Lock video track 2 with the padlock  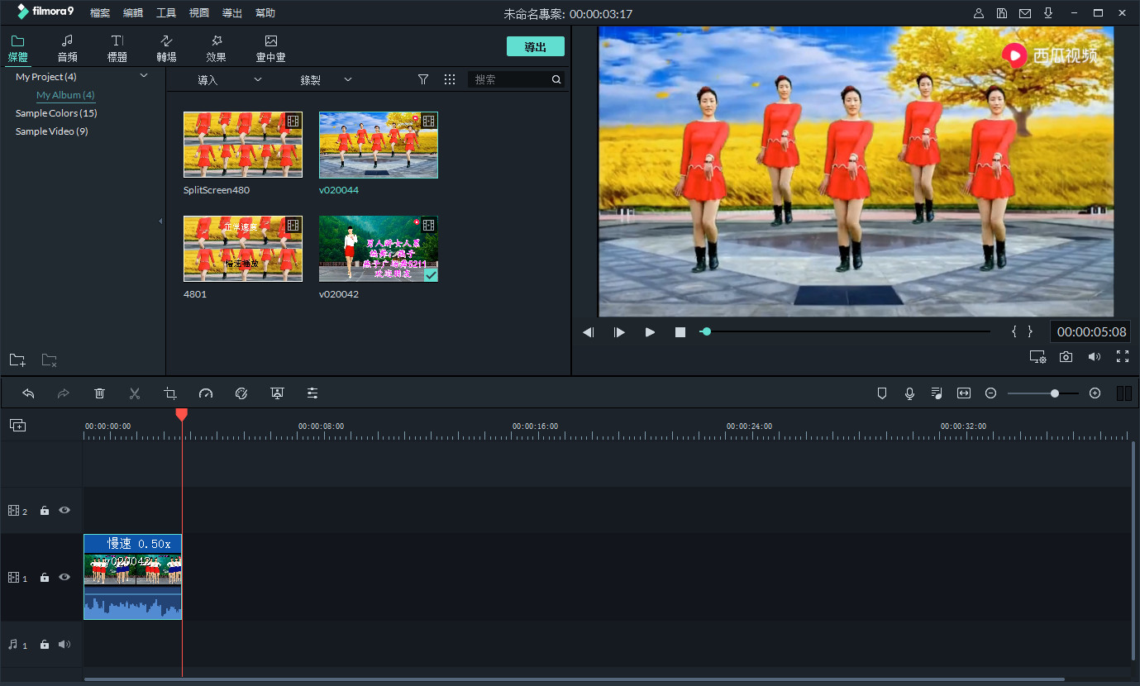pyautogui.click(x=44, y=510)
